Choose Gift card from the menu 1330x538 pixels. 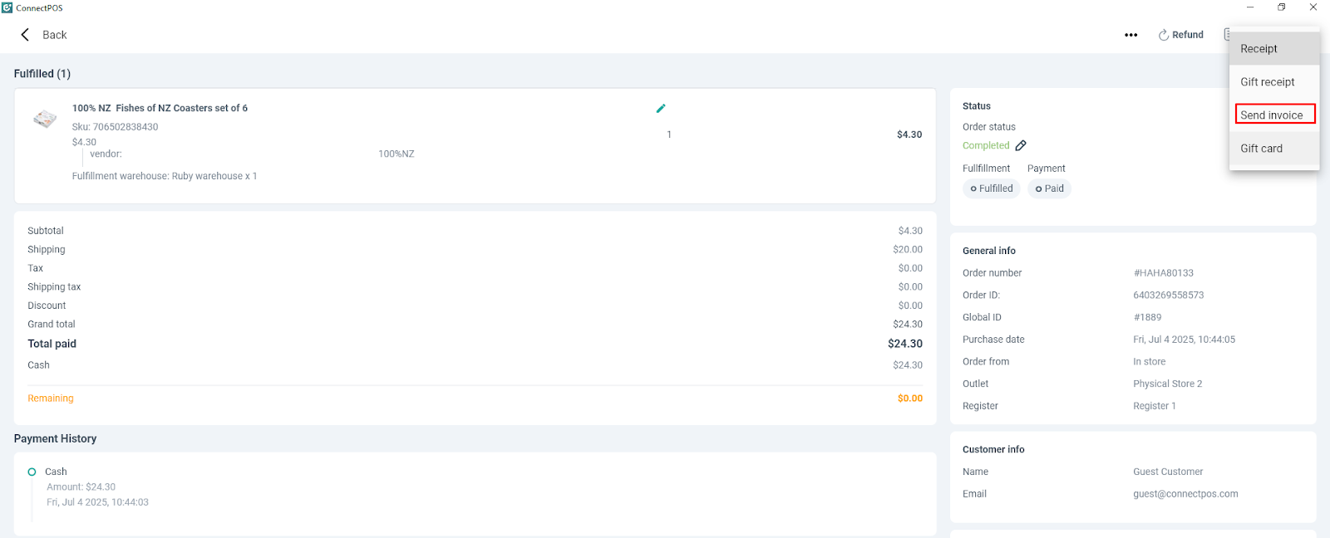pyautogui.click(x=1261, y=149)
